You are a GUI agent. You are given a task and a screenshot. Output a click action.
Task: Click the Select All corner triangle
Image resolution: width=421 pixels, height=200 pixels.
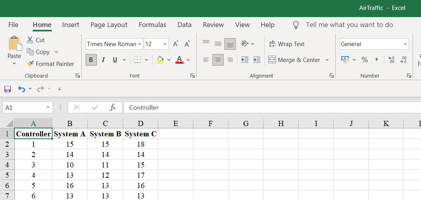(x=9, y=123)
